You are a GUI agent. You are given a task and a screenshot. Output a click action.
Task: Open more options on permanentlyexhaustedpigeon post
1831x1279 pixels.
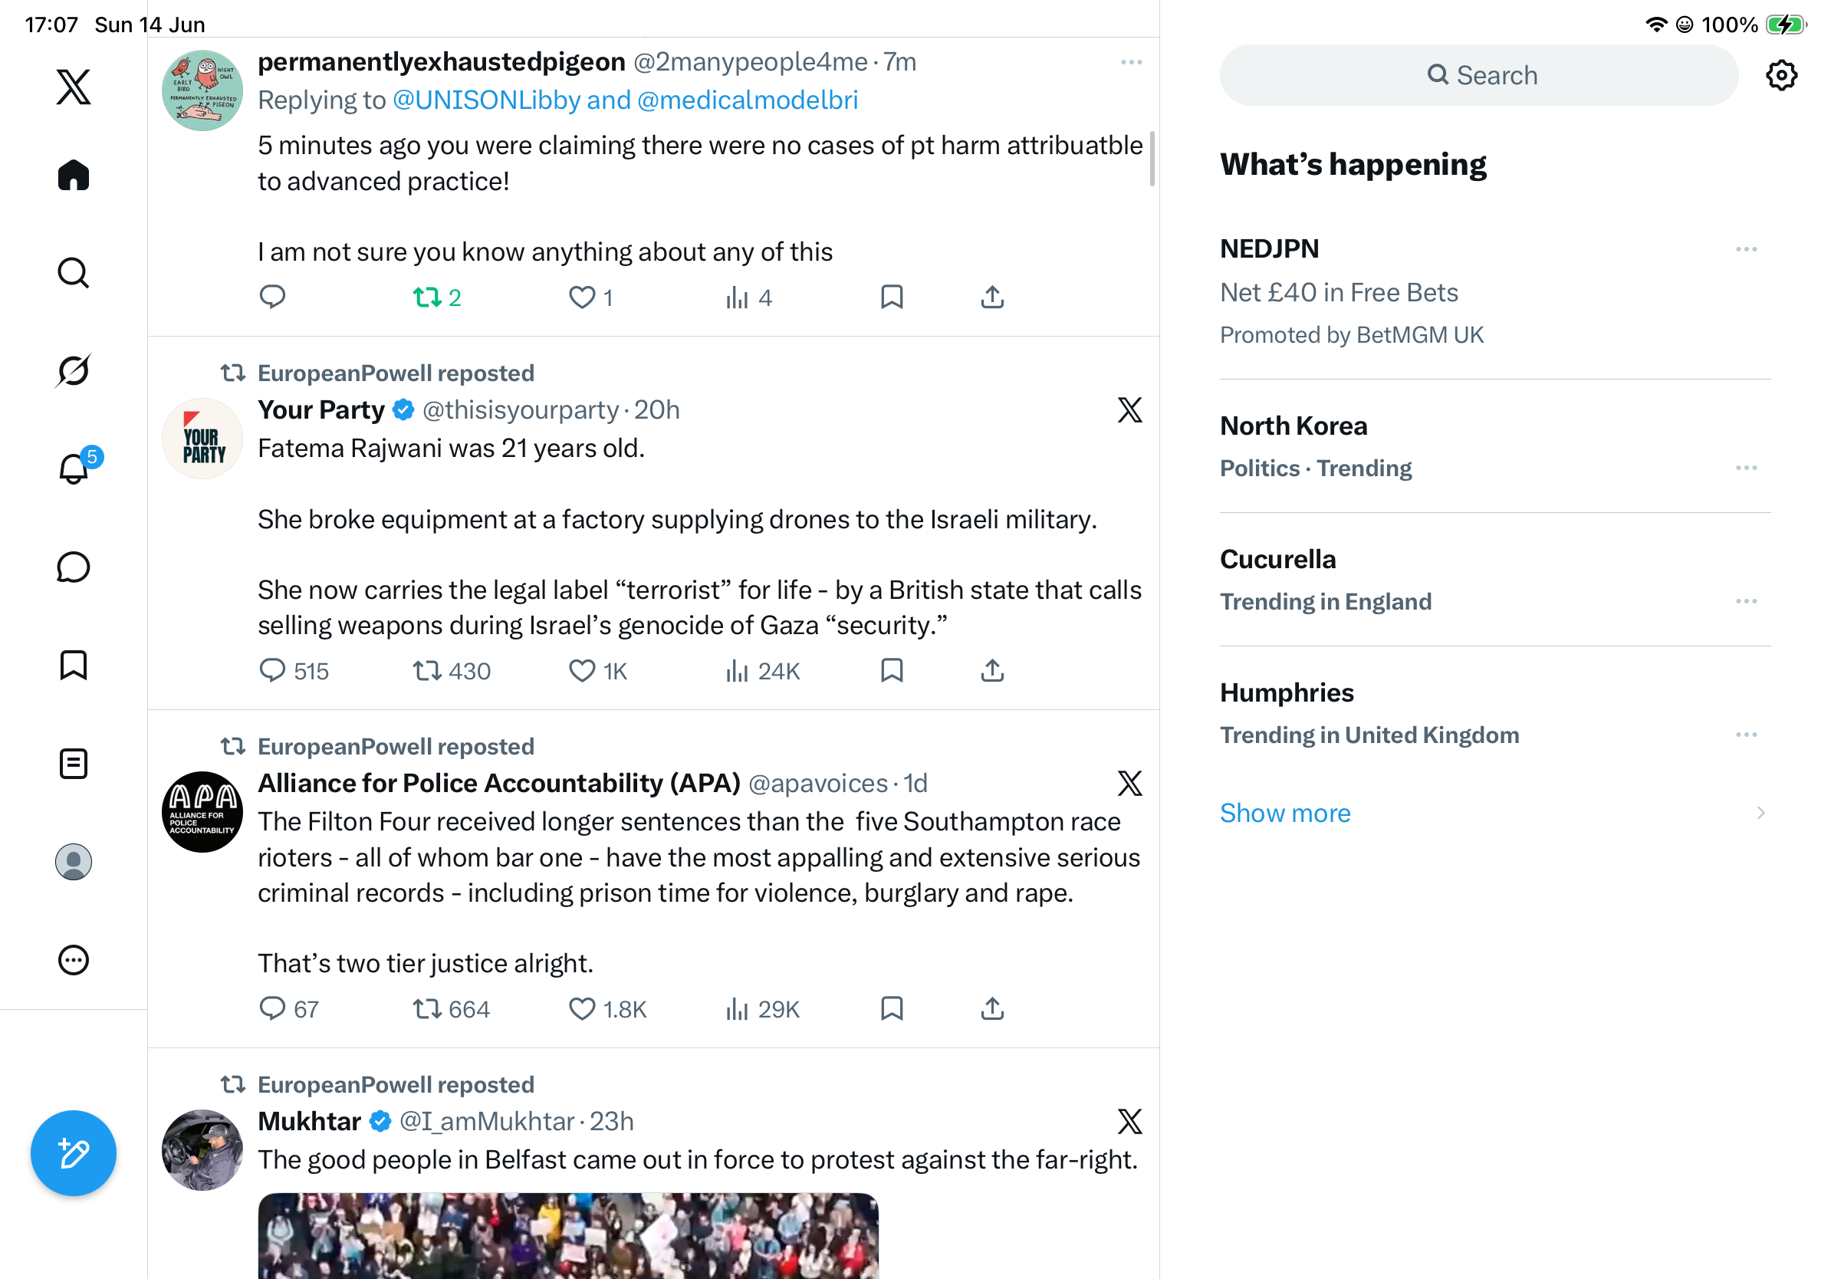pos(1131,62)
